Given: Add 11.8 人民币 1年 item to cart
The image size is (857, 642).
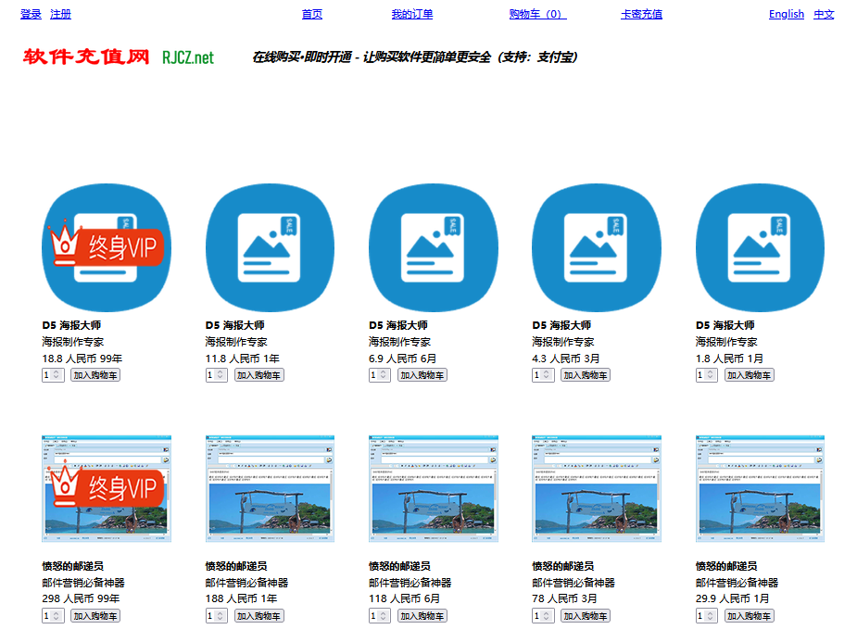Looking at the screenshot, I should [258, 375].
